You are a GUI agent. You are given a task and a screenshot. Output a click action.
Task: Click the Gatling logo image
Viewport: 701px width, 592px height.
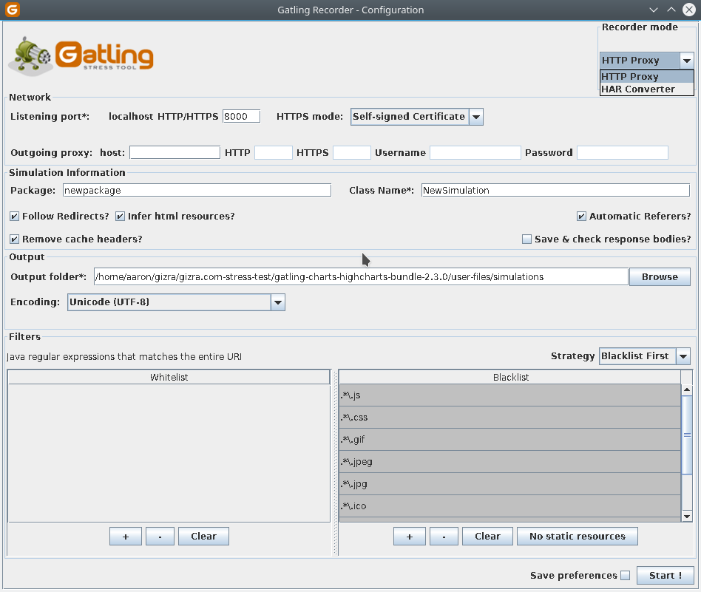[x=81, y=55]
